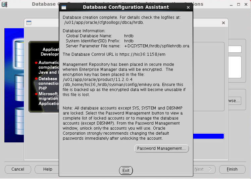The height and width of the screenshot is (179, 251).
Task: Click the spfilehrdb.ora file path
Action: (x=157, y=46)
